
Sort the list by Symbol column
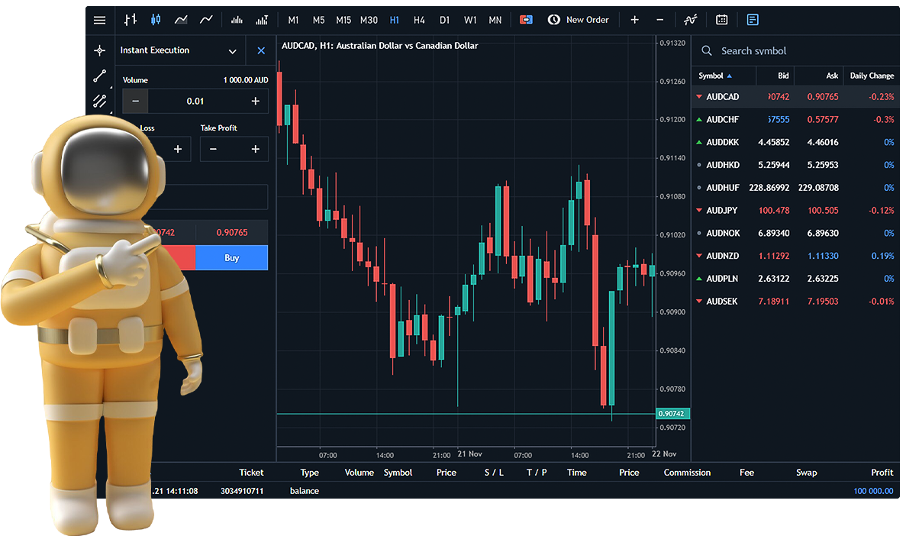[x=715, y=76]
